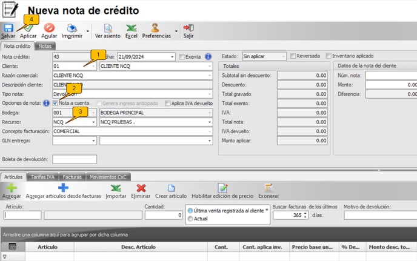Click the Anular cancel icon
This screenshot has width=417, height=261.
tap(49, 28)
